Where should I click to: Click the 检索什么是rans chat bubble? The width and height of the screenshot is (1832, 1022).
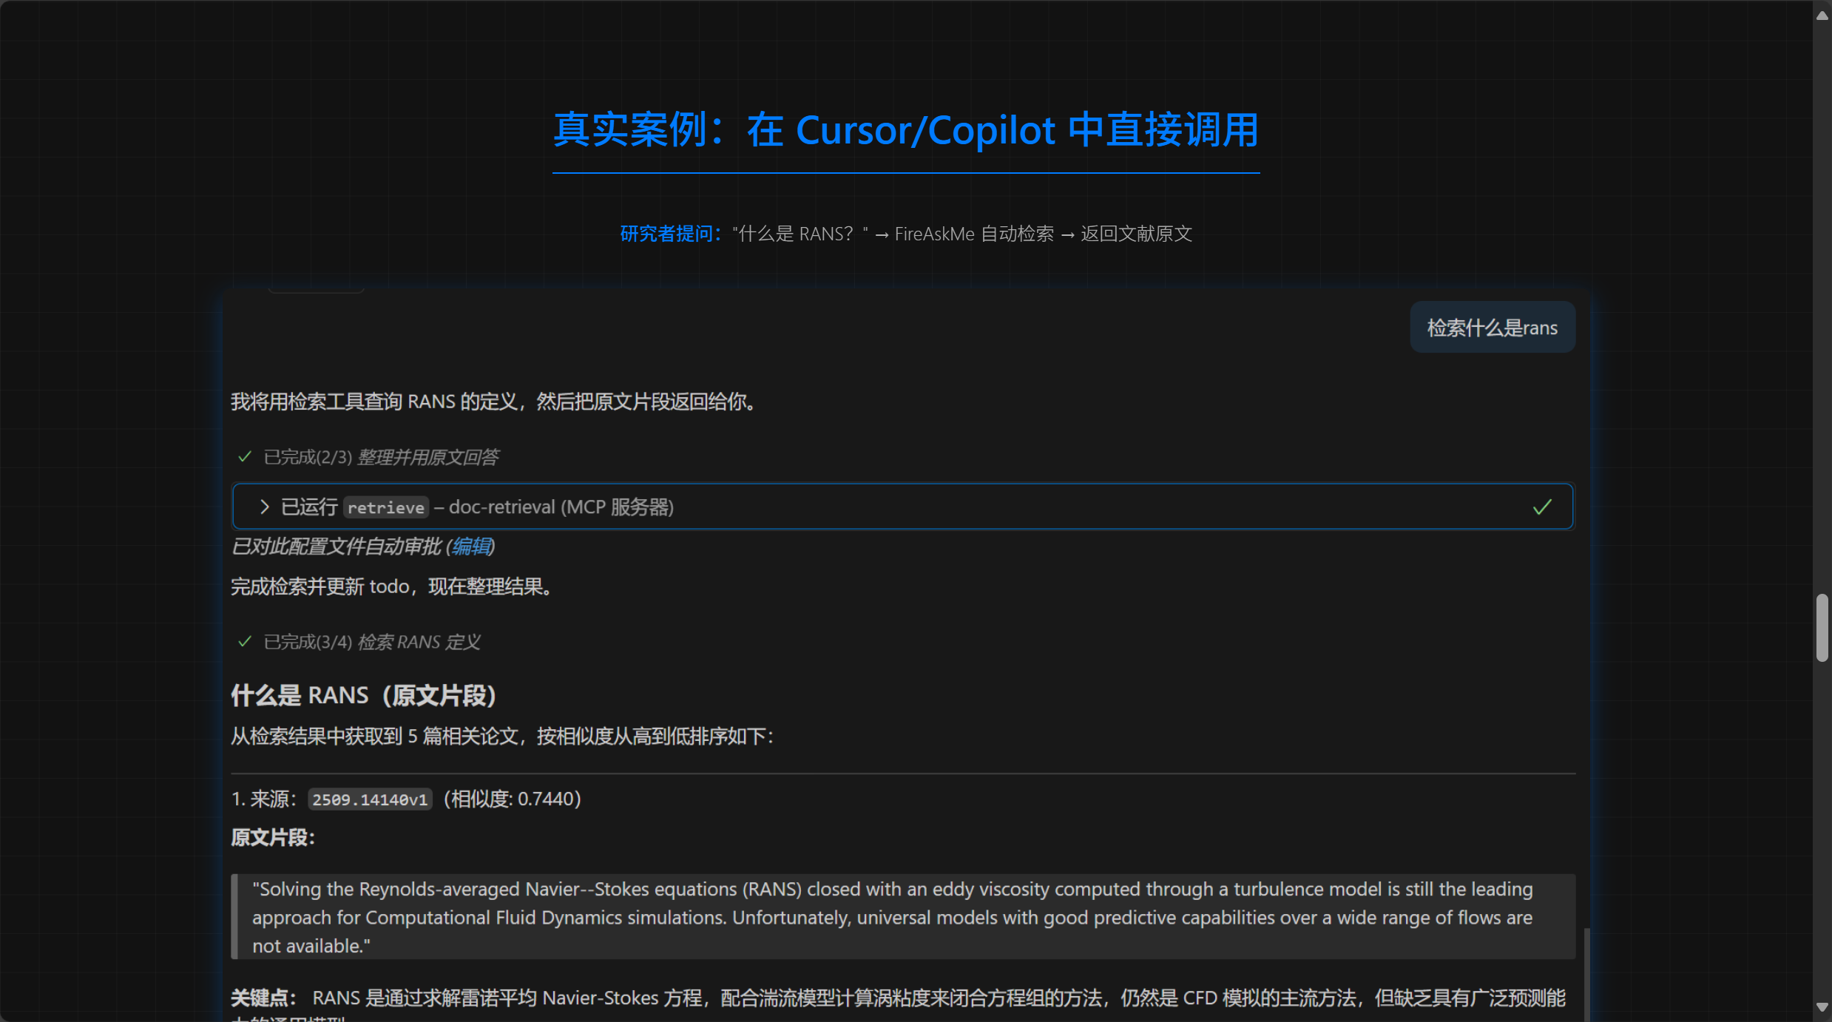(x=1492, y=328)
